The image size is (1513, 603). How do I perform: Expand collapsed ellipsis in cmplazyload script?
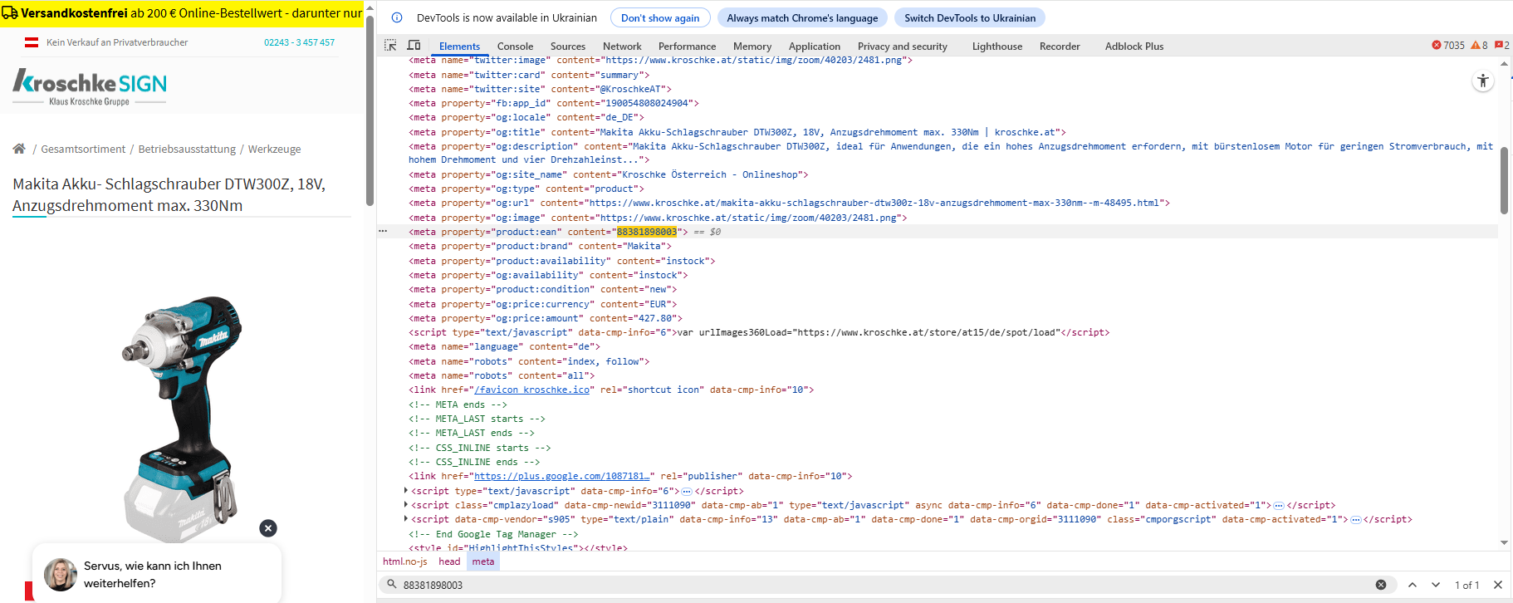click(1279, 506)
